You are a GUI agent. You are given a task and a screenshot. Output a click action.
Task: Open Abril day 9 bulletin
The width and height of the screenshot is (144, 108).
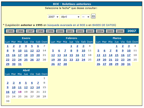[x=8, y=87]
